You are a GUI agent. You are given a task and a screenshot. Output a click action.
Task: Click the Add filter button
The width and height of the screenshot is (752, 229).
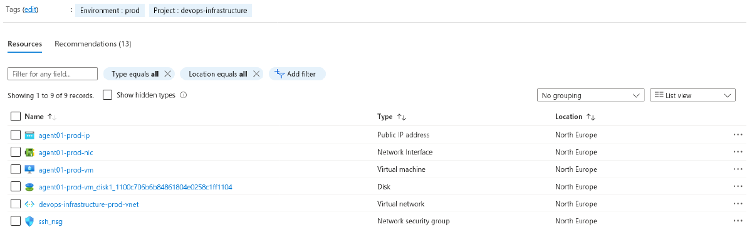pos(297,74)
